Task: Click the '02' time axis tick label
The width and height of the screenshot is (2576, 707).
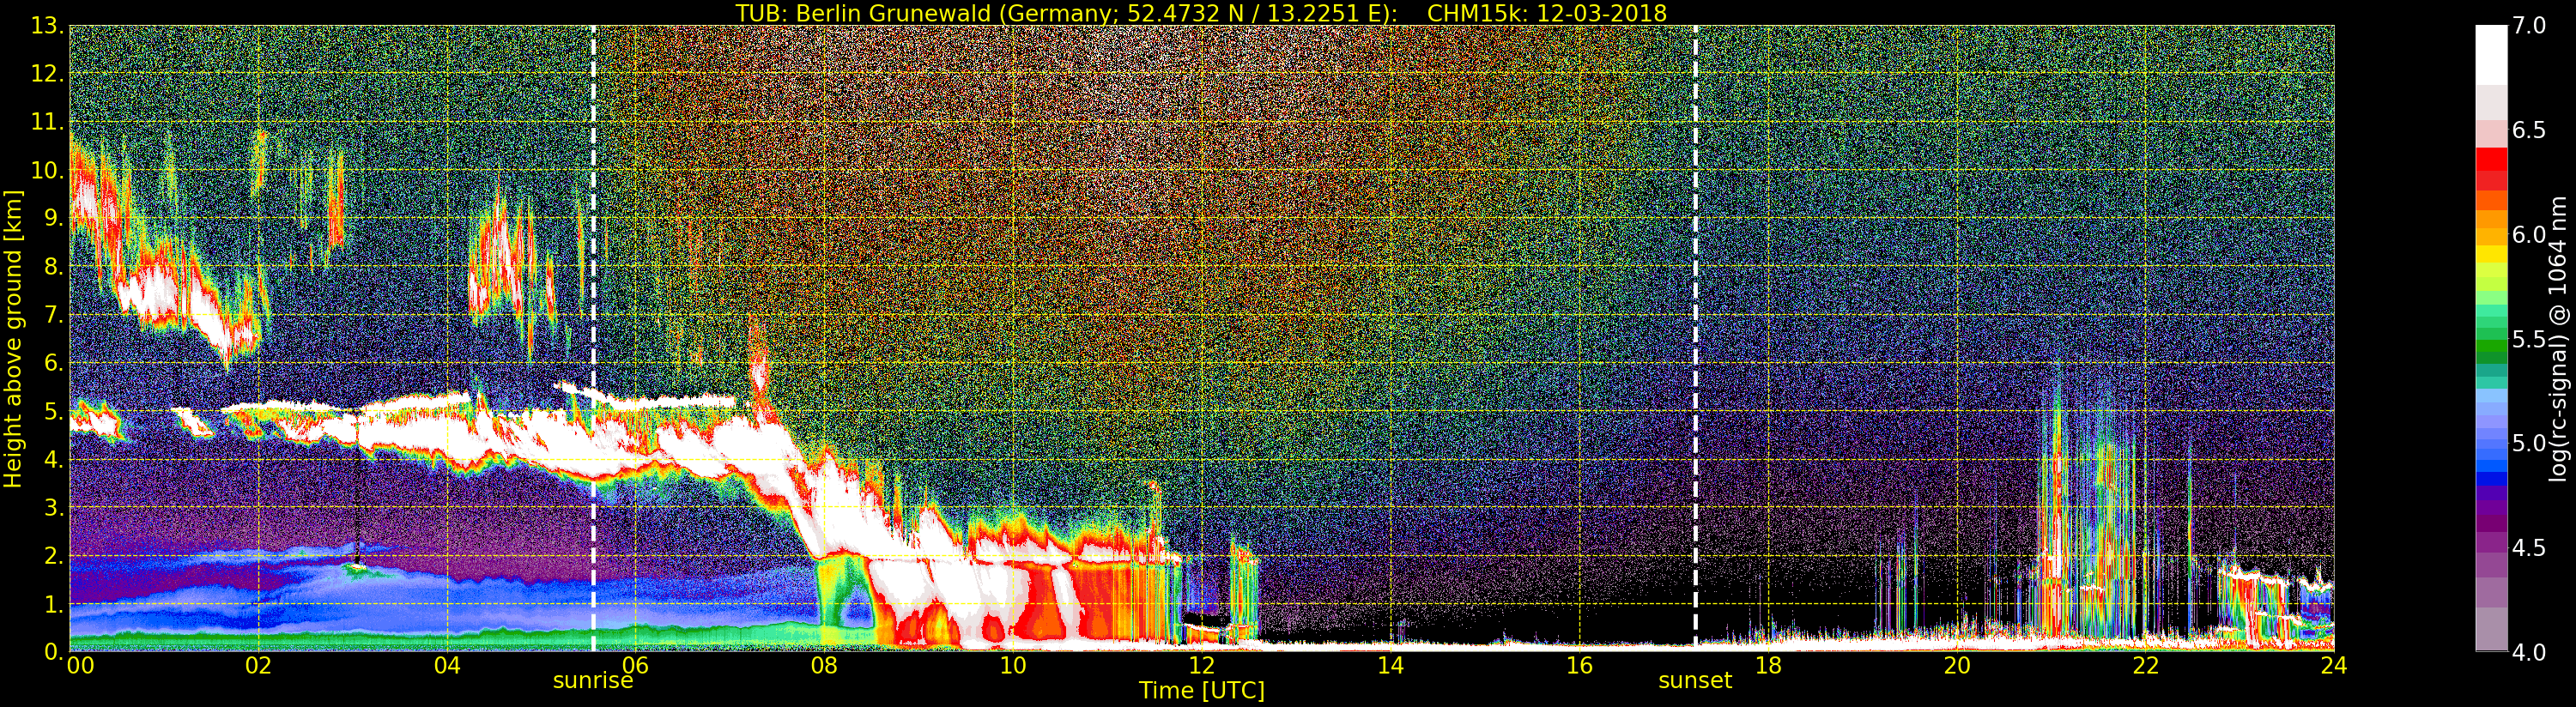Action: tap(258, 665)
